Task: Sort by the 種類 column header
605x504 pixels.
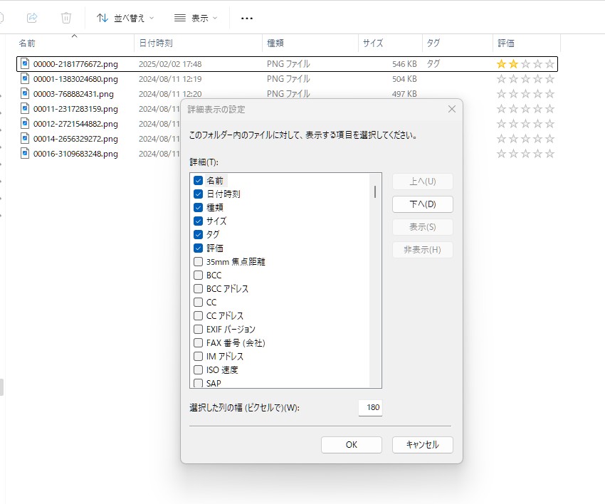Action: point(310,43)
